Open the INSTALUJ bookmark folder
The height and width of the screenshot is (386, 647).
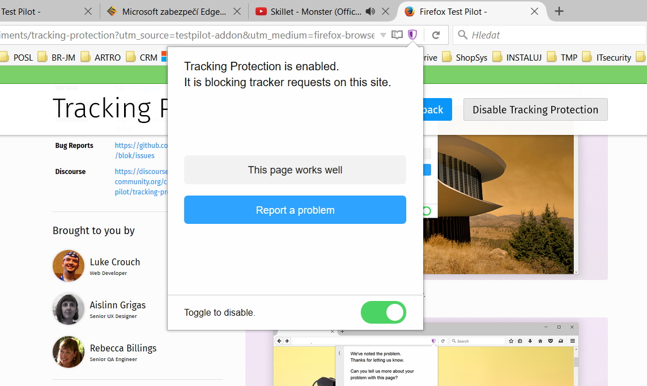[517, 57]
